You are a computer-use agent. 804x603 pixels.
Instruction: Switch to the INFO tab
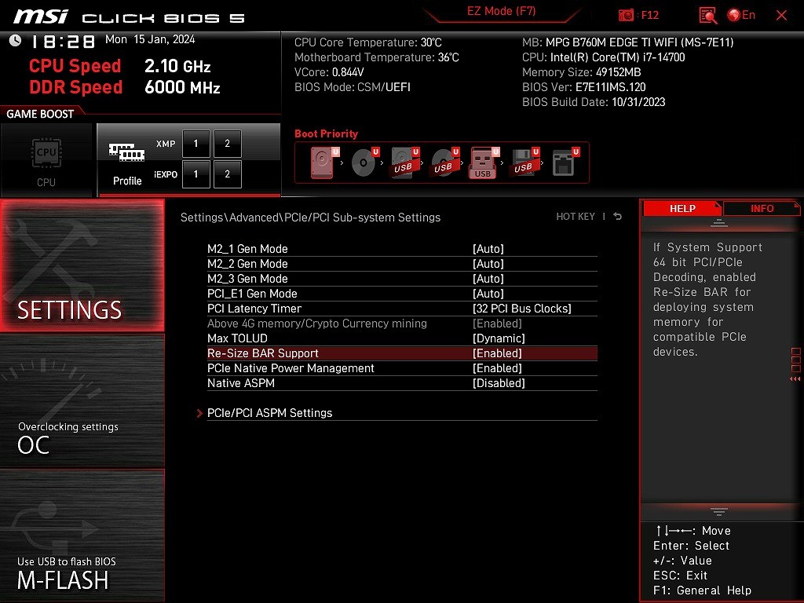(x=762, y=208)
